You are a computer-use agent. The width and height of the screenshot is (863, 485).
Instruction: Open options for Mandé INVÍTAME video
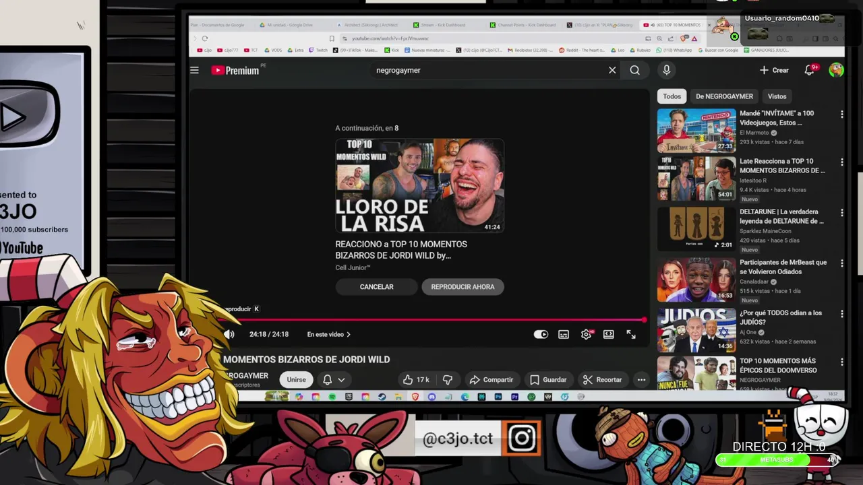pyautogui.click(x=841, y=115)
